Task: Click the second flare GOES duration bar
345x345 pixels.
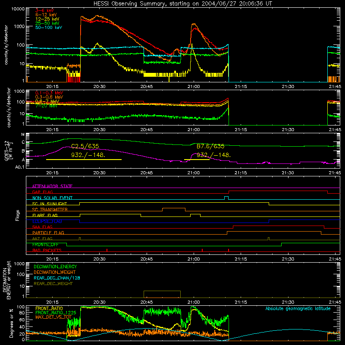Action: [197, 160]
